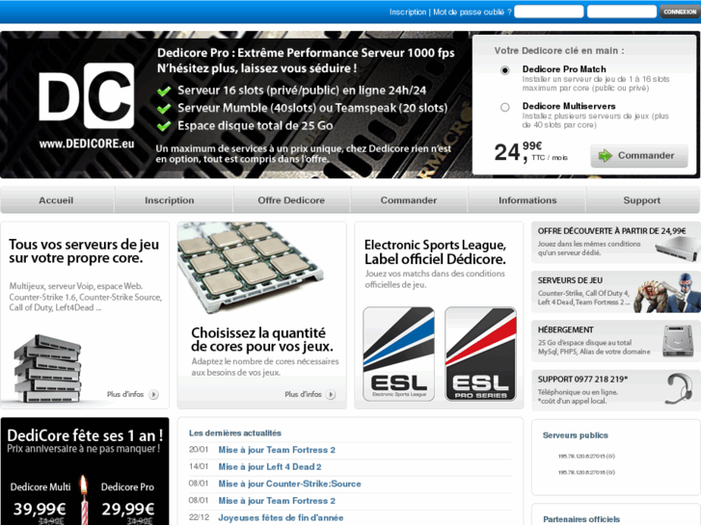Open the Serveurs de jeu banner

(x=616, y=292)
